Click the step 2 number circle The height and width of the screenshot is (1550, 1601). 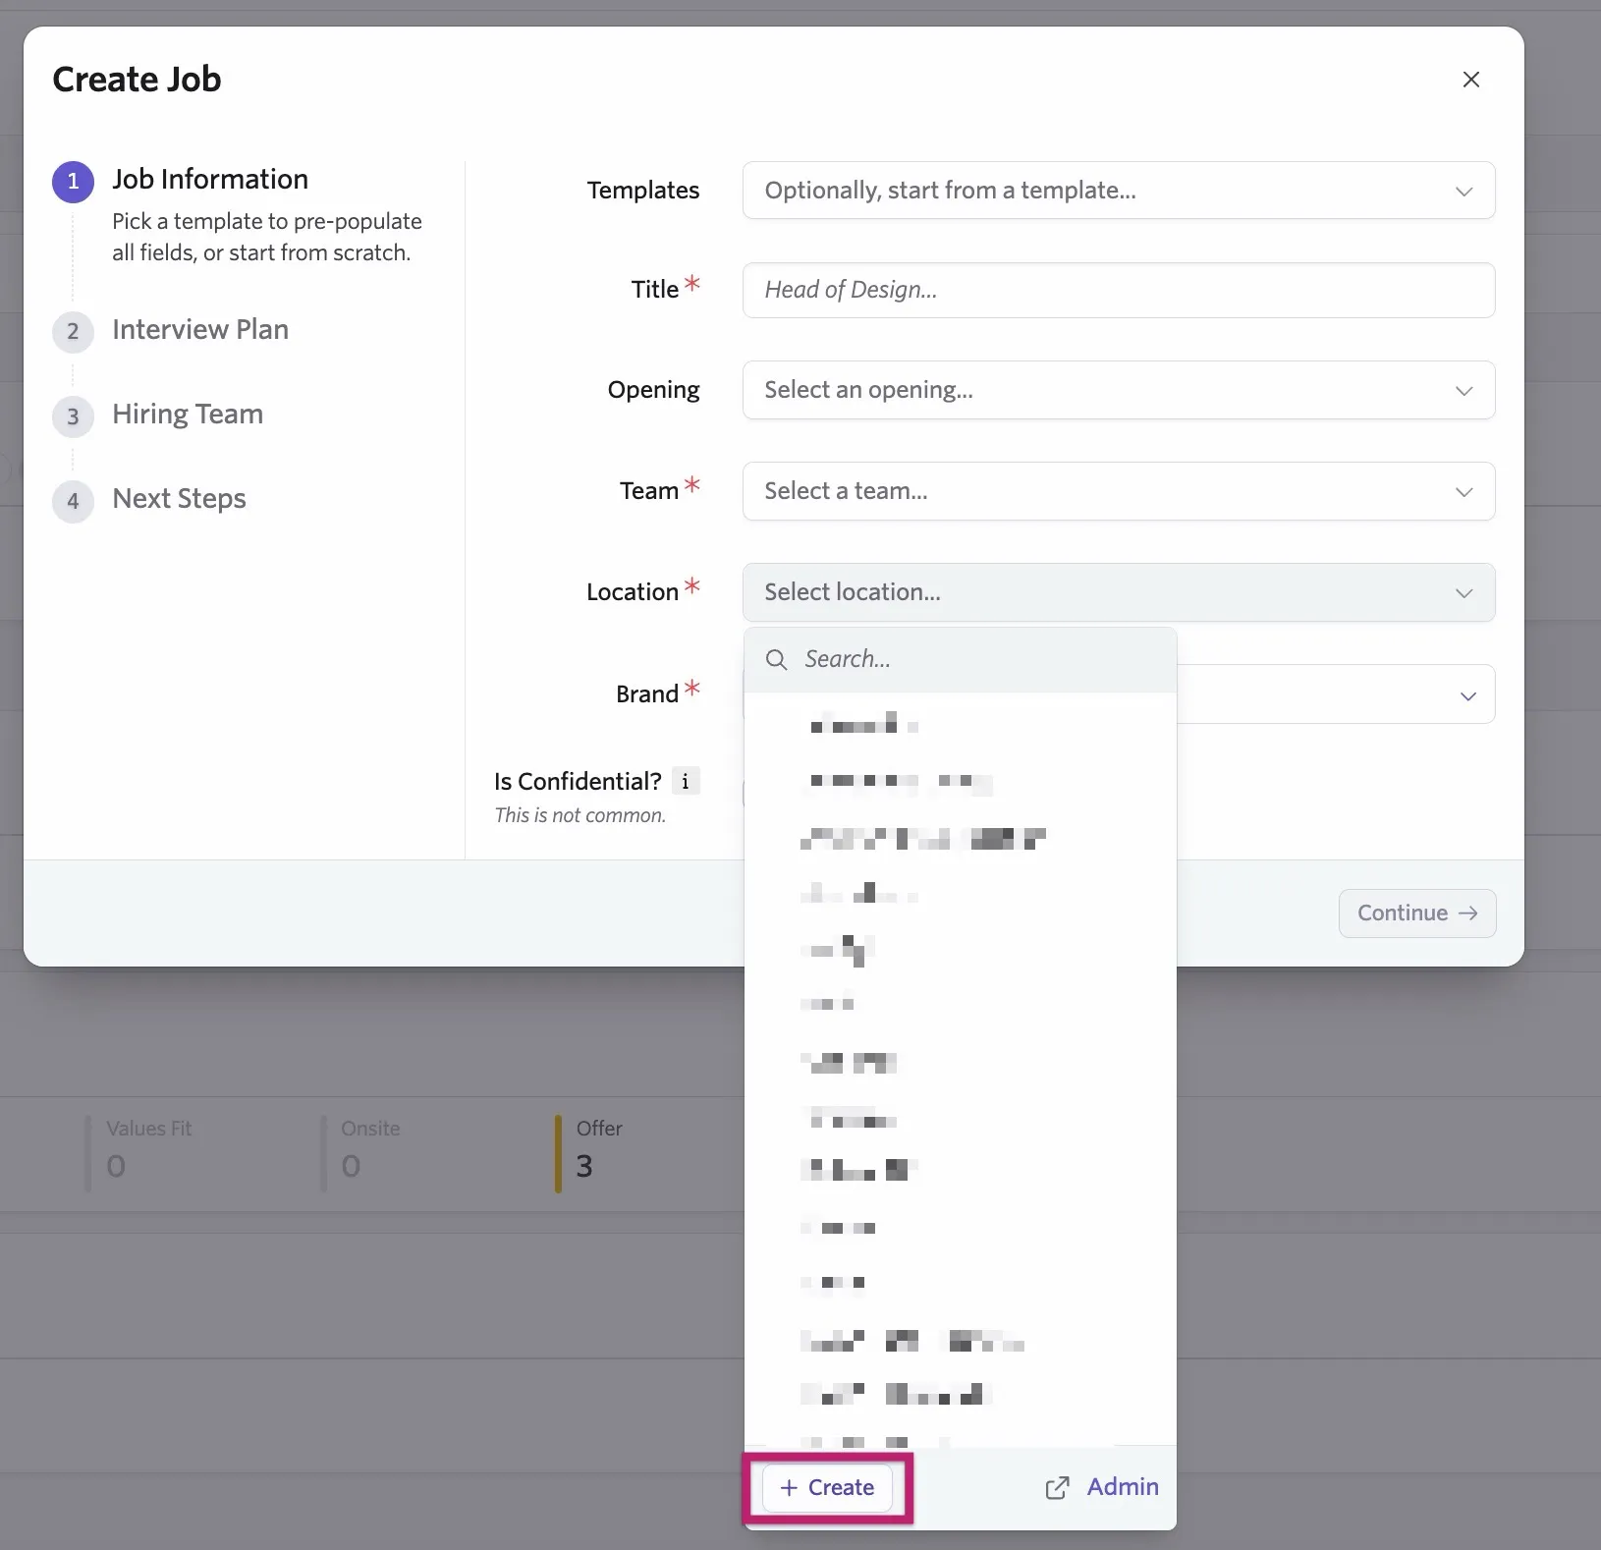[x=73, y=332]
